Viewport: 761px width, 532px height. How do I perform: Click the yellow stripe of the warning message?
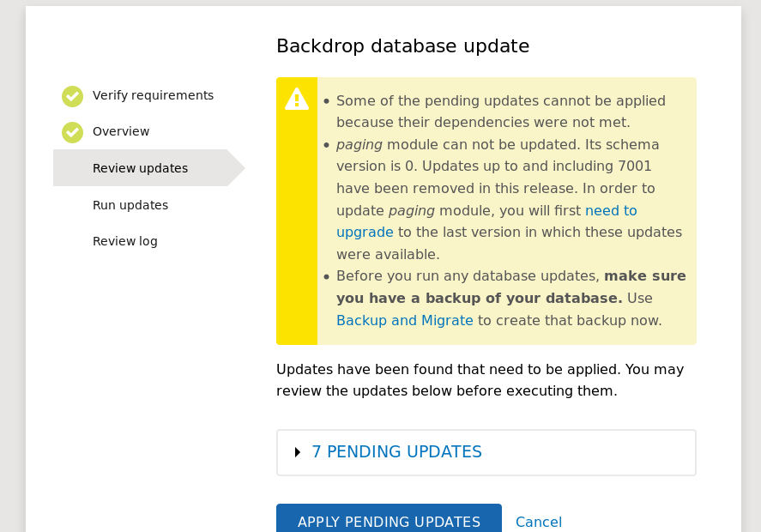tap(296, 257)
